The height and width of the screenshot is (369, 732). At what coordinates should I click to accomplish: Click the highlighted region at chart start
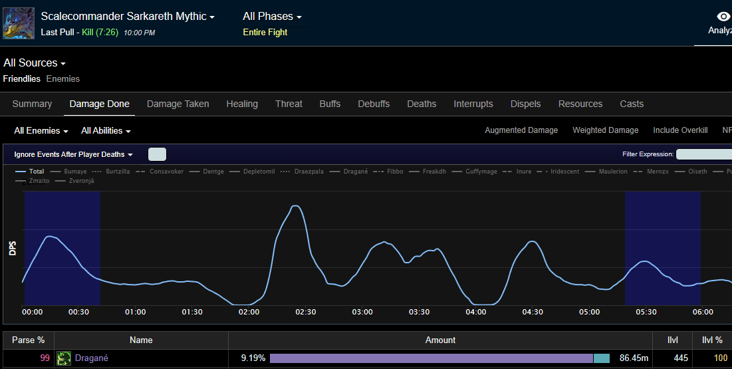[62, 248]
